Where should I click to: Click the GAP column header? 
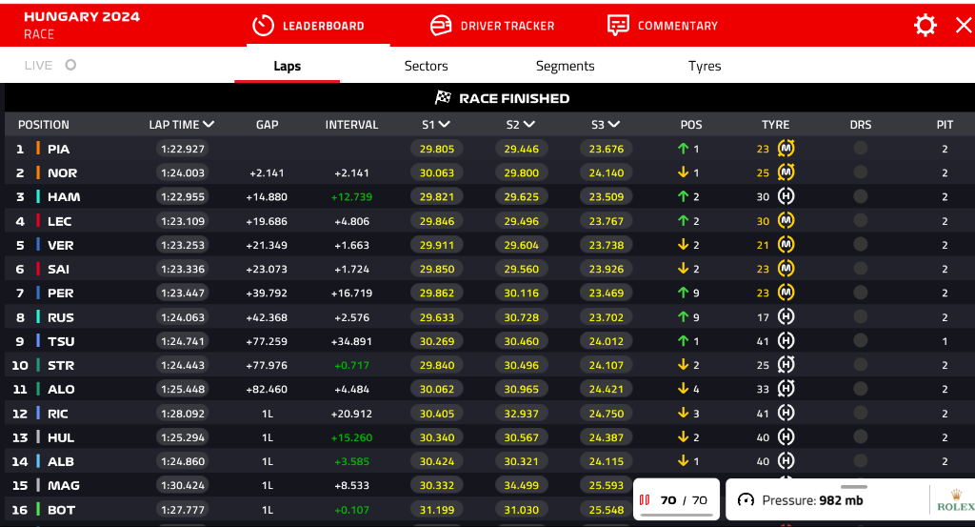[267, 125]
